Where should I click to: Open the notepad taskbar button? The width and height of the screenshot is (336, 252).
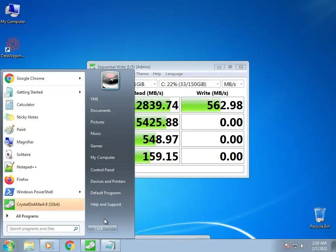(111, 245)
